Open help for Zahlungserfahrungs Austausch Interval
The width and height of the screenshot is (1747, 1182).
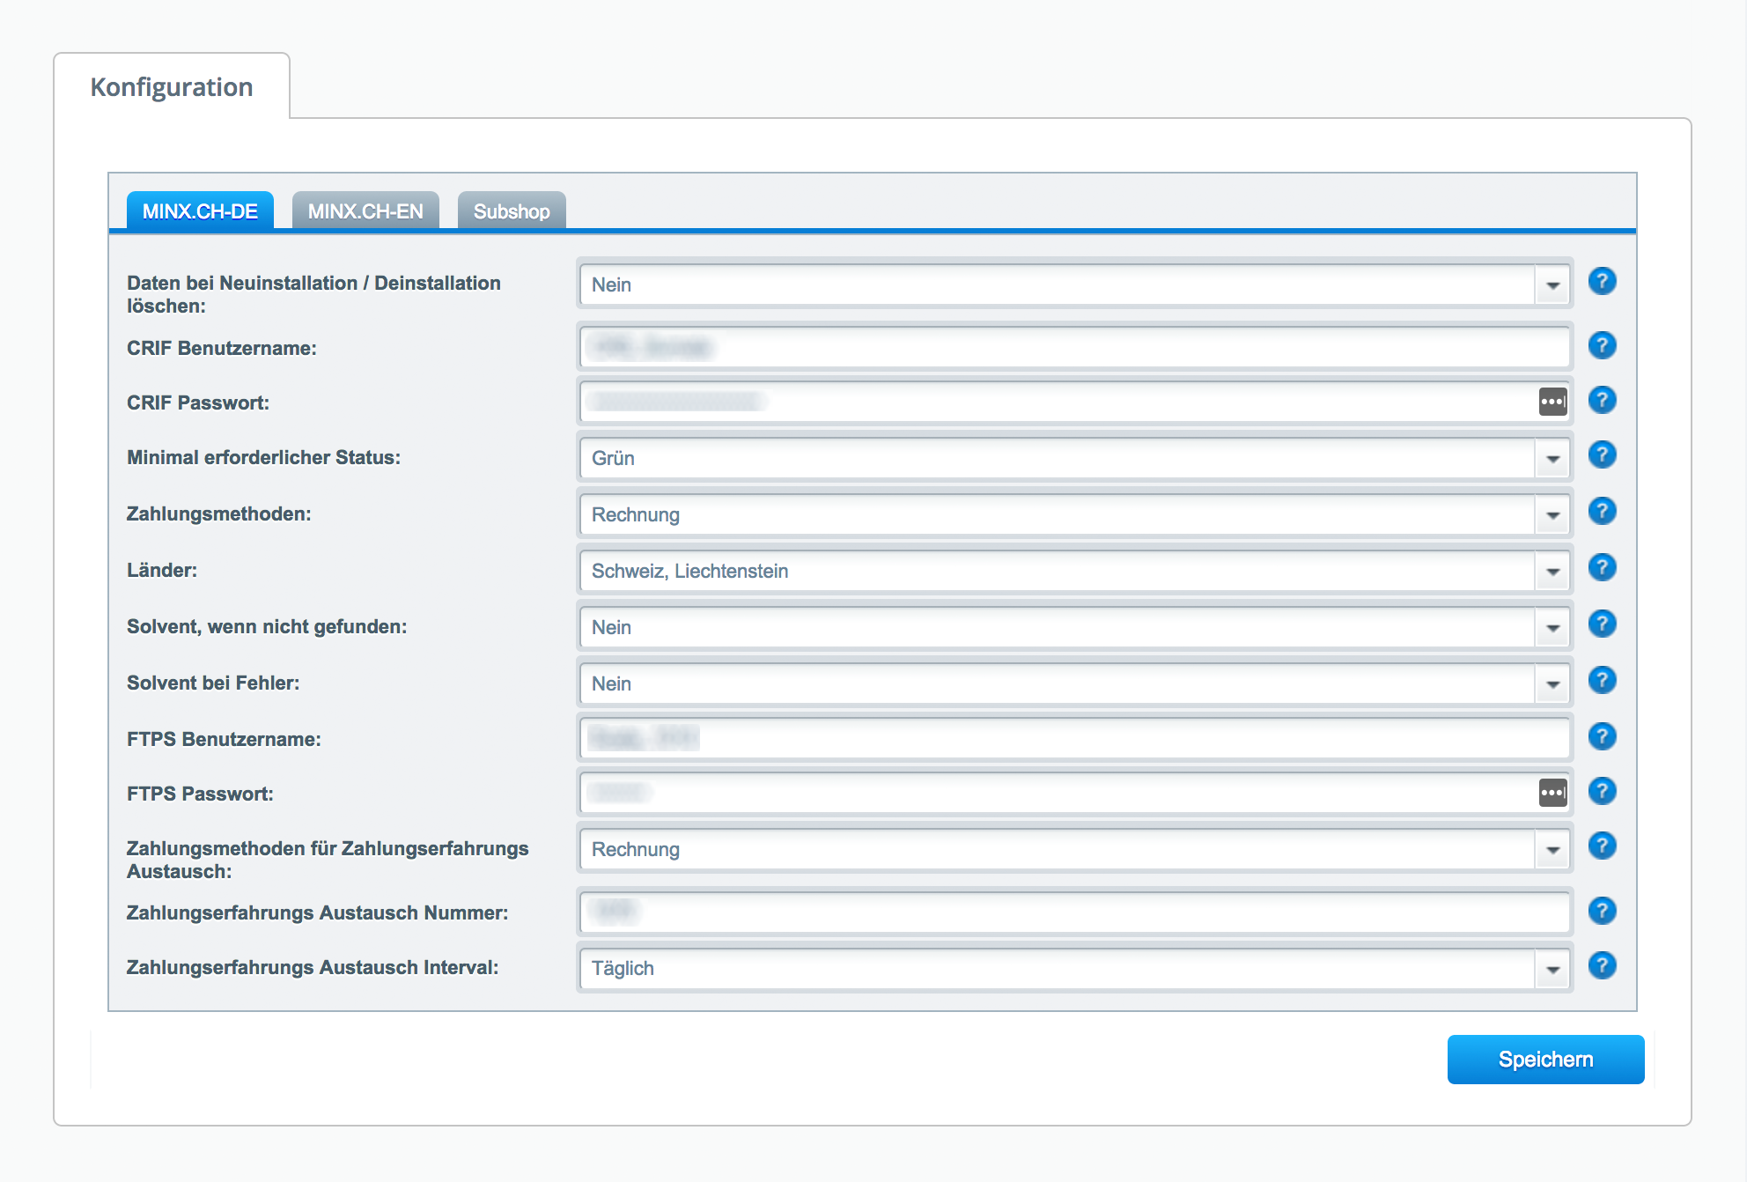click(x=1602, y=965)
